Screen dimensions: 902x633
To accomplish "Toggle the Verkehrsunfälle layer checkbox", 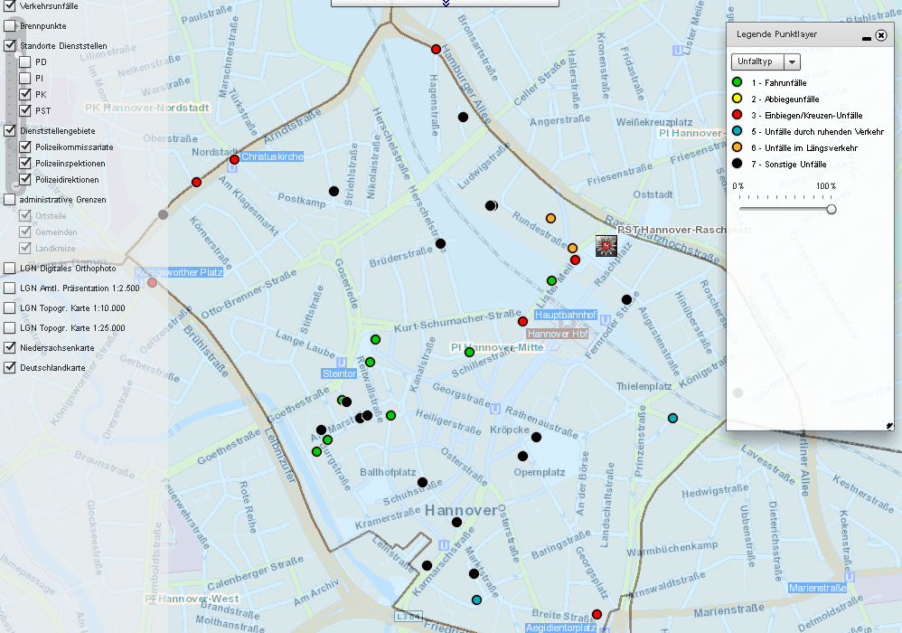I will point(10,6).
